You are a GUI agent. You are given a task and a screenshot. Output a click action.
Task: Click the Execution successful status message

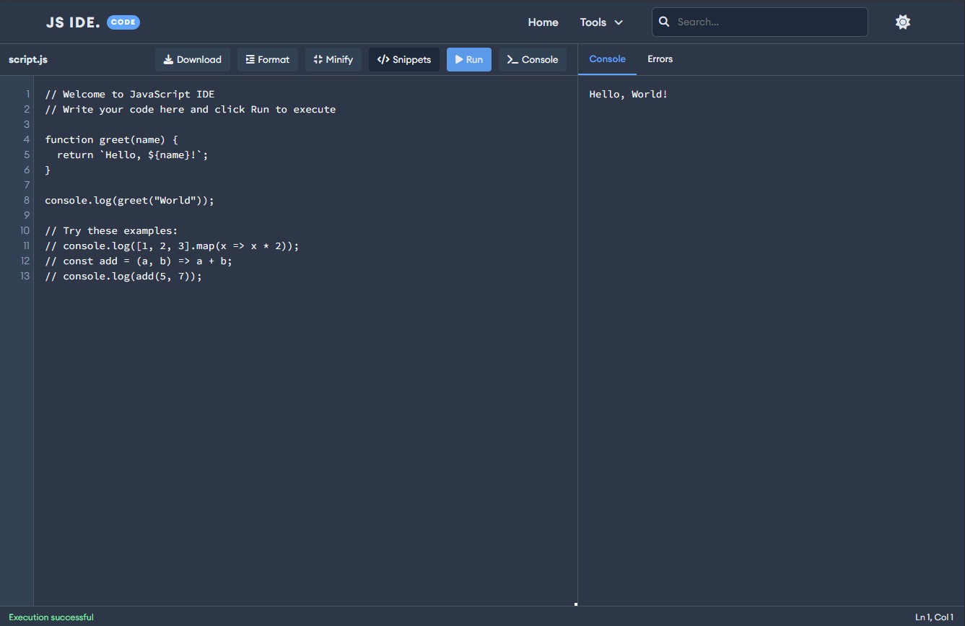[x=51, y=617]
